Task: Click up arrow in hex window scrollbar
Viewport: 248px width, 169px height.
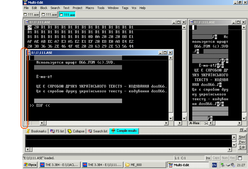Action: [x=184, y=27]
